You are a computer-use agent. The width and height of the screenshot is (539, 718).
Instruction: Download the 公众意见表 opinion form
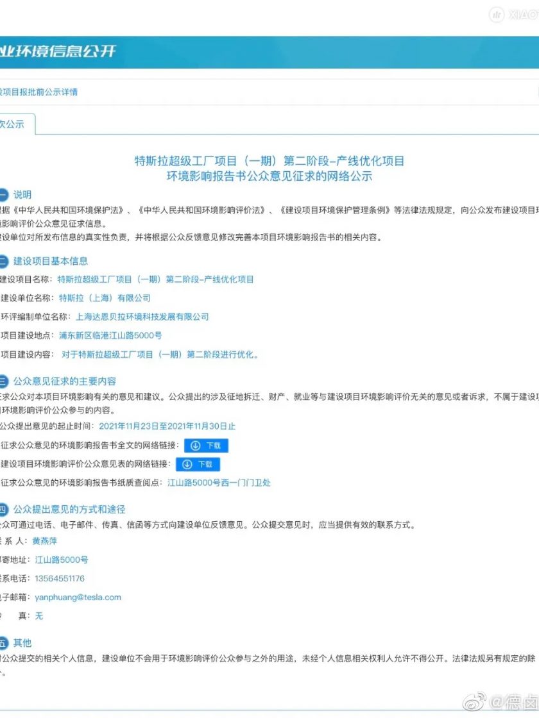click(x=198, y=464)
